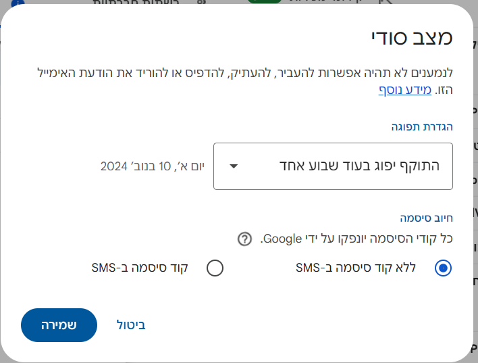Click the dropdown arrow in expiration box
478x363 pixels.
click(x=233, y=166)
